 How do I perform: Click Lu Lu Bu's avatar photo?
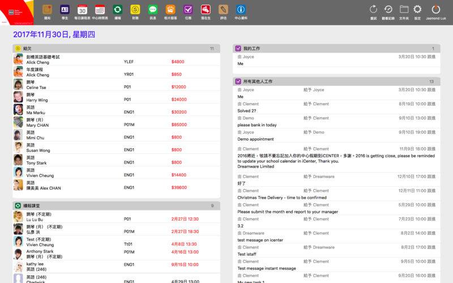coord(18,217)
